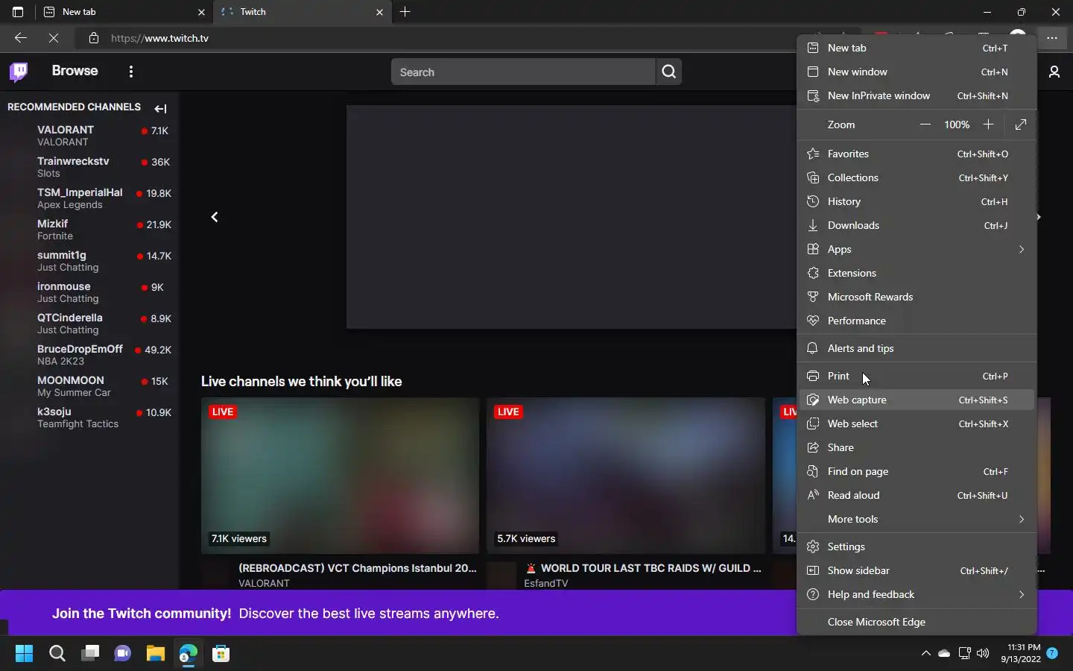Start Web capture
The image size is (1073, 671).
coord(917,400)
